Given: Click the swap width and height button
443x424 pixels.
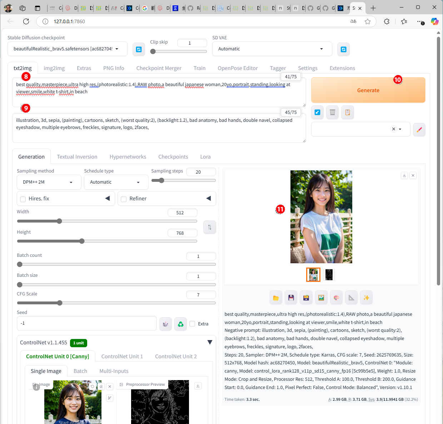Looking at the screenshot, I should point(209,227).
